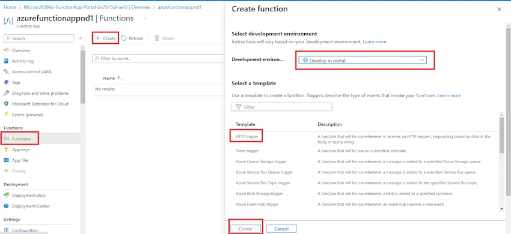Open App keys page
This screenshot has height=234, width=511.
(20, 150)
